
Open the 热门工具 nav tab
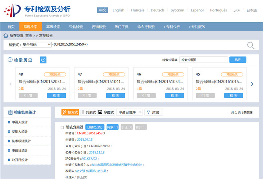pos(121,27)
